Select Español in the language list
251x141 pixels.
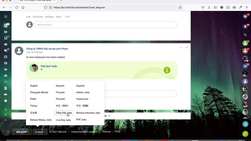[80, 86]
